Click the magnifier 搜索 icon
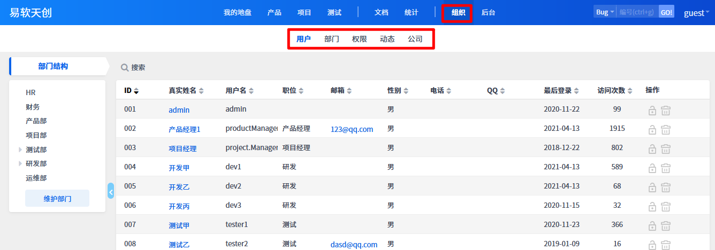 coord(125,68)
